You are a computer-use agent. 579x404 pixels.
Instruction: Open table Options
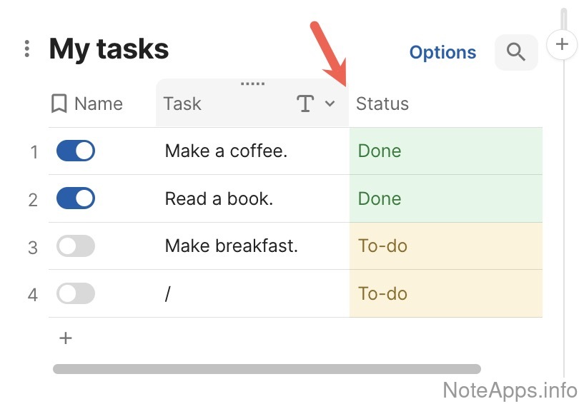click(x=442, y=52)
